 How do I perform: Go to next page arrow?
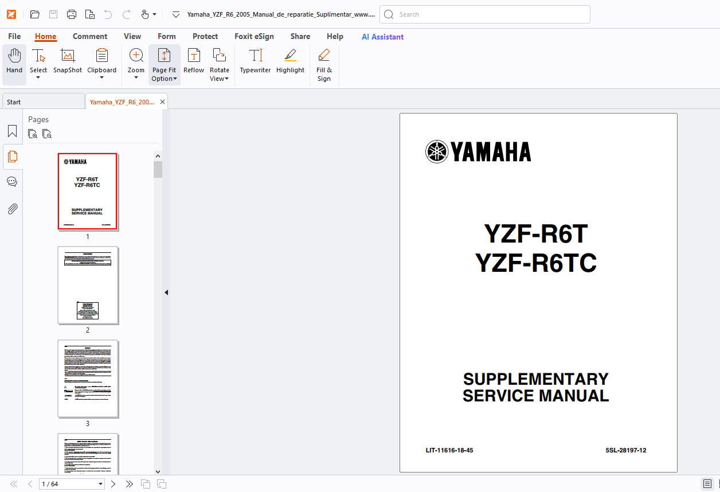pyautogui.click(x=113, y=484)
